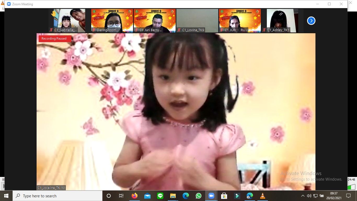Open VLC media player from taskbar
This screenshot has width=357, height=201.
pyautogui.click(x=263, y=196)
